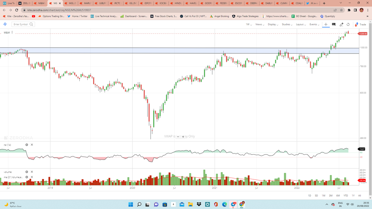Click the refresh/reset chart icon
This screenshot has height=209, width=372.
(x=348, y=24)
